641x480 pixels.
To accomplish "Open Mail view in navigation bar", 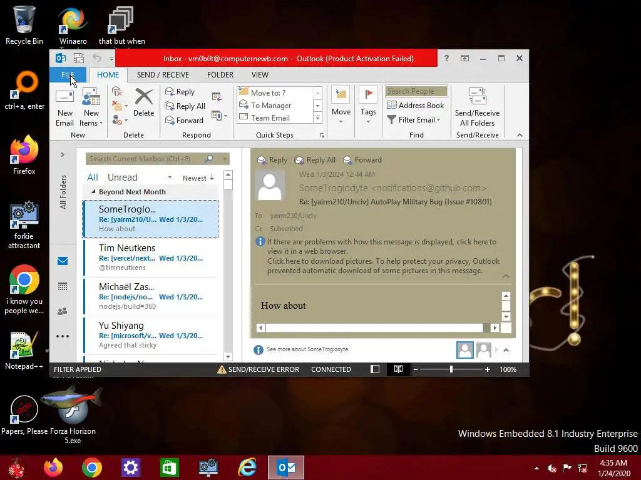I will pos(63,261).
